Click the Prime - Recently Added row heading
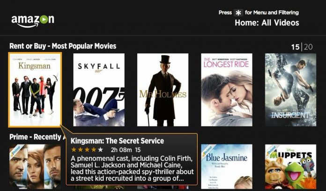 37,137
